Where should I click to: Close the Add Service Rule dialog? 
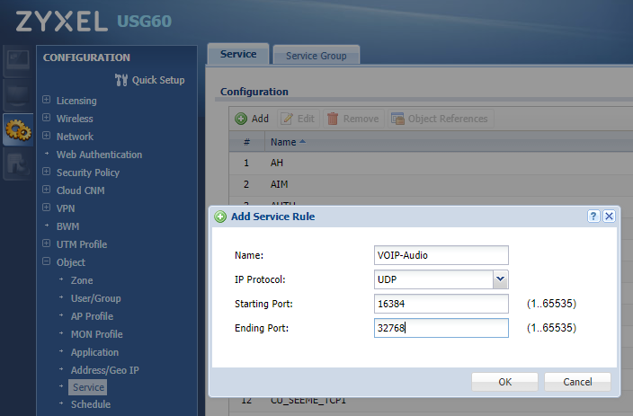[x=609, y=217]
